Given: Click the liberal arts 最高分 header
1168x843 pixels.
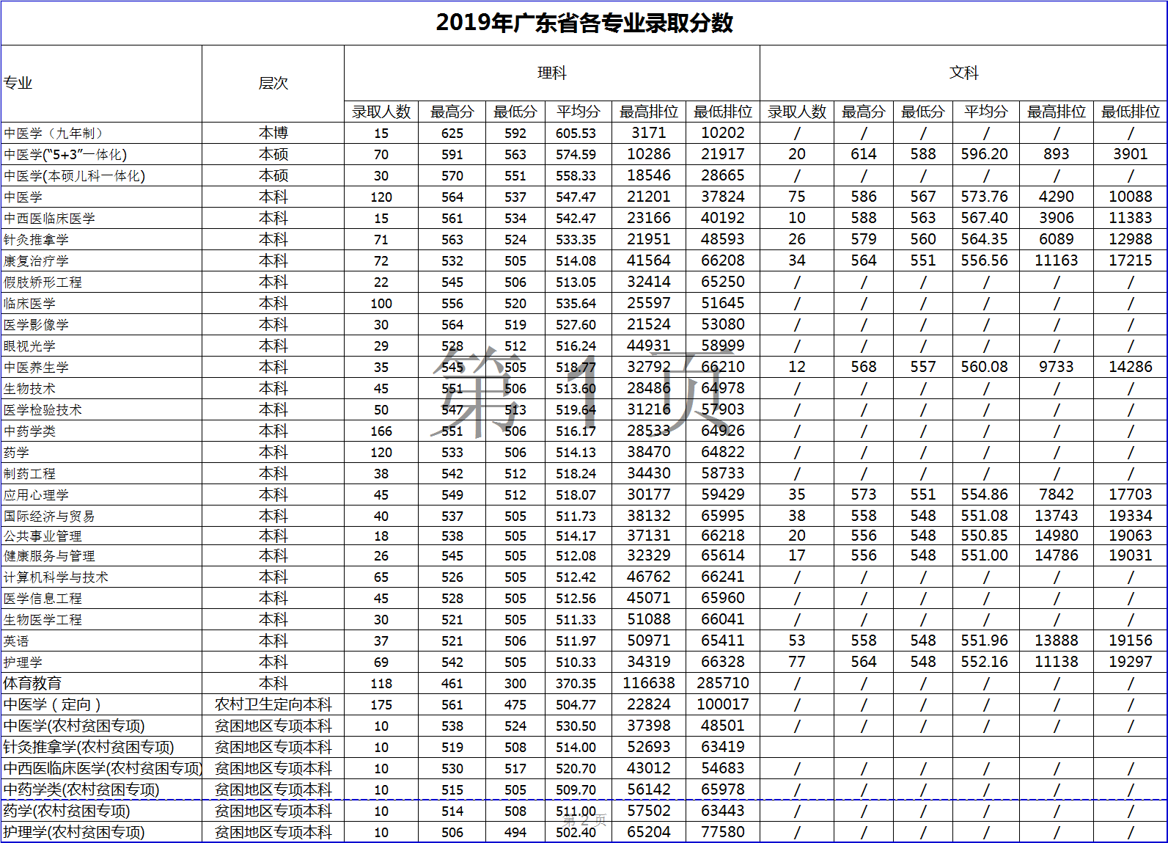Looking at the screenshot, I should coord(864,112).
